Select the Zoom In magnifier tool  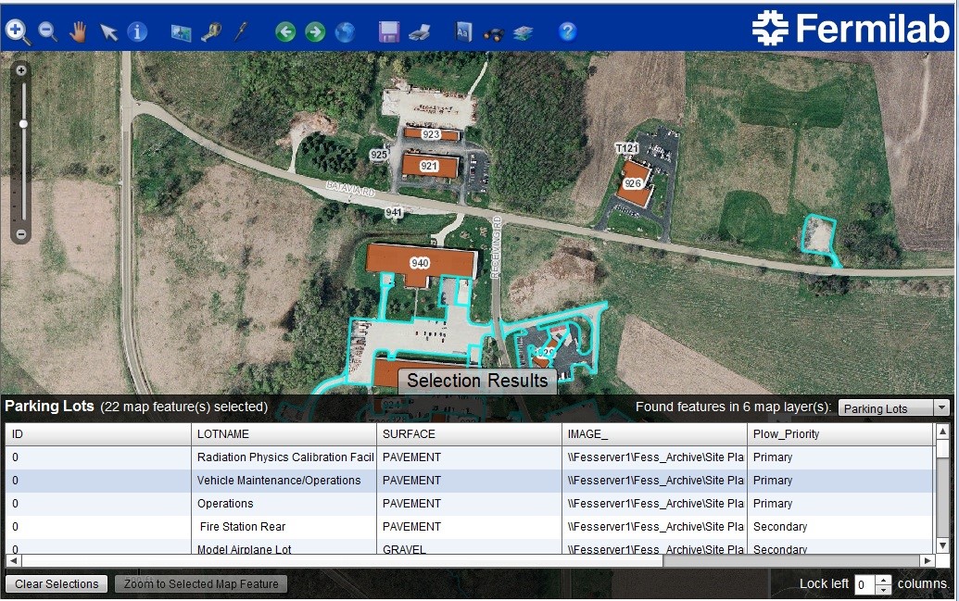coord(17,31)
